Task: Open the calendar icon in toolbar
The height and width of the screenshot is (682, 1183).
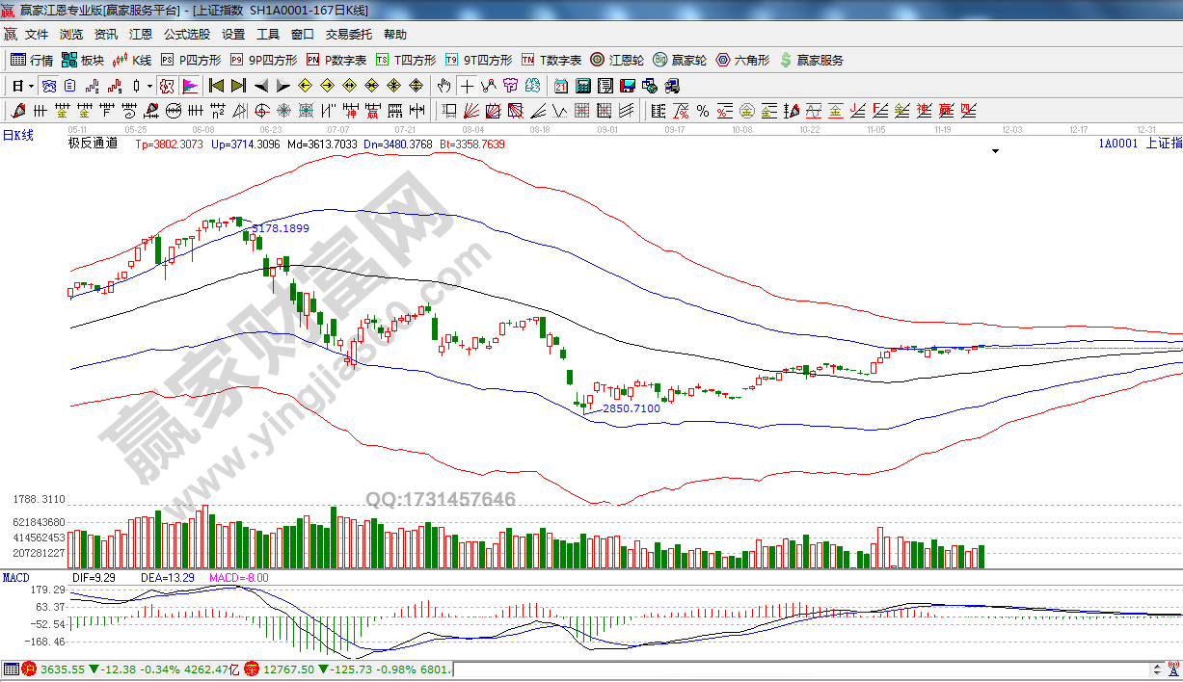Action: pos(560,86)
